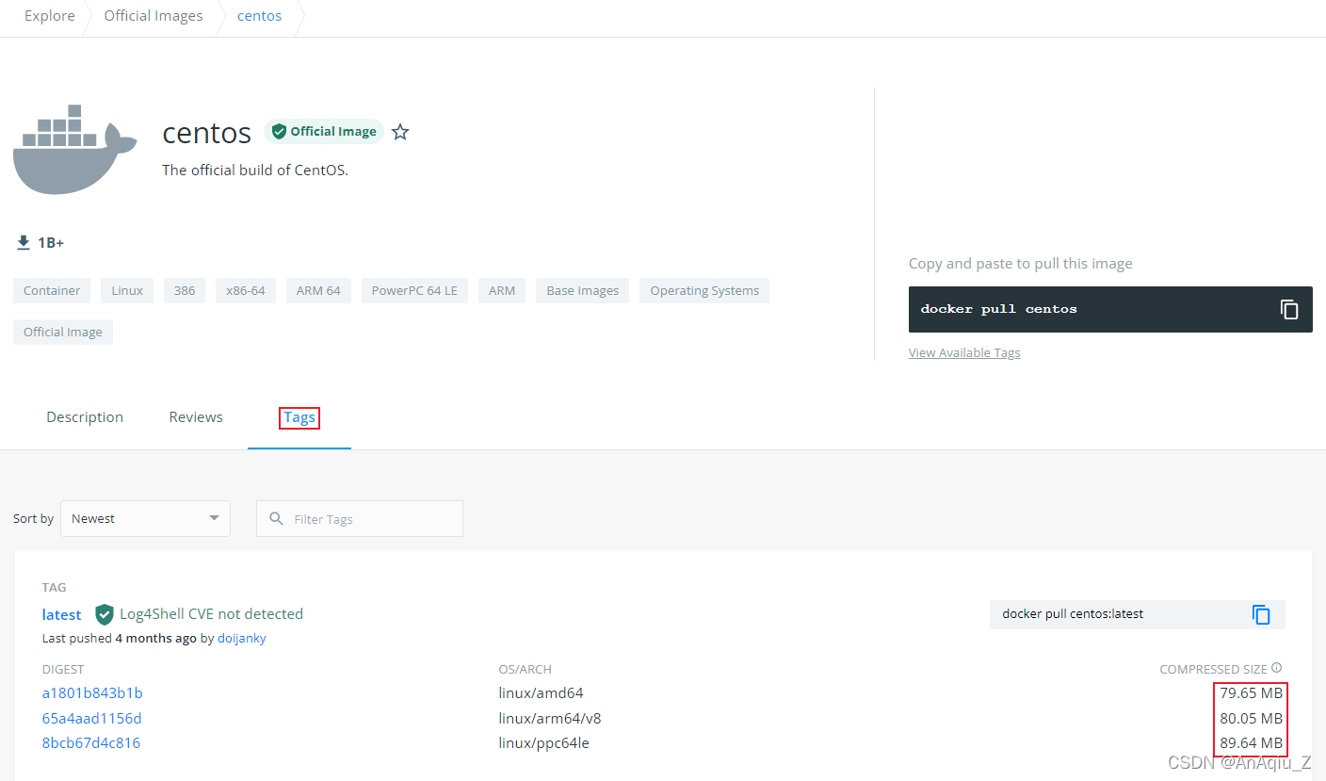This screenshot has width=1326, height=781.
Task: Open doijanky user profile link
Action: click(x=241, y=638)
